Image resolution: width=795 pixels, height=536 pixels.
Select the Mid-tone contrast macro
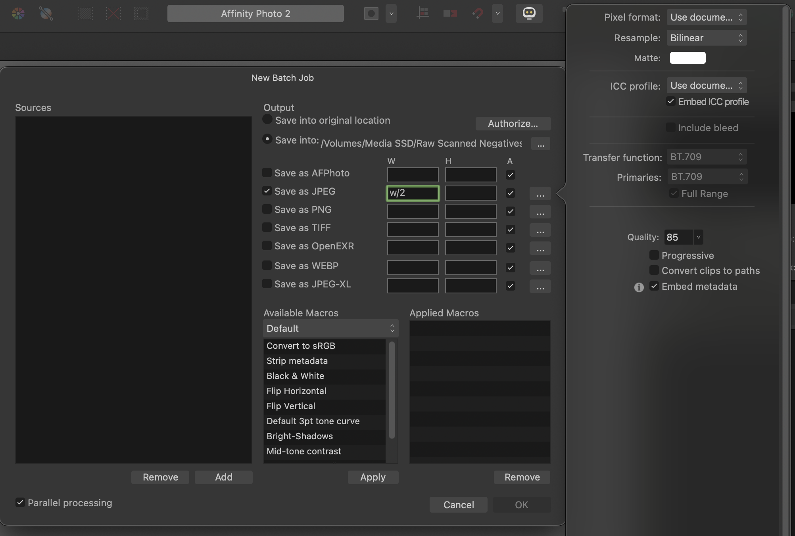pyautogui.click(x=325, y=452)
